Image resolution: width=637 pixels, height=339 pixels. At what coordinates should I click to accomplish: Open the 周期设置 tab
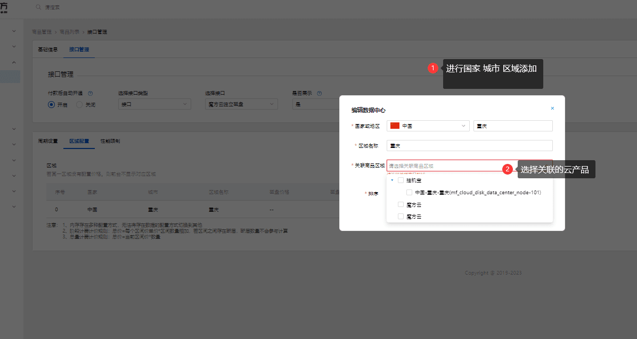point(48,141)
